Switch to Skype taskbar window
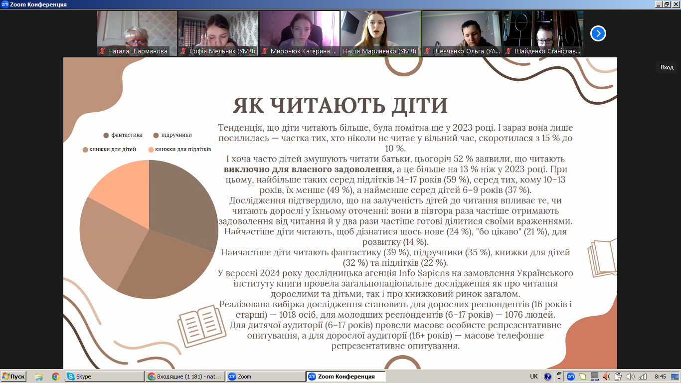681x383 pixels. [104, 377]
